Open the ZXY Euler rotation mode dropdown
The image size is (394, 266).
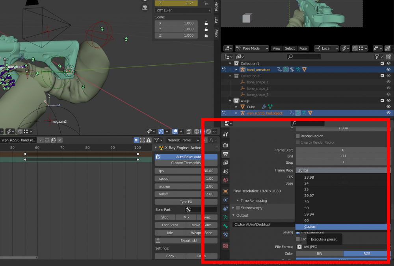(183, 10)
